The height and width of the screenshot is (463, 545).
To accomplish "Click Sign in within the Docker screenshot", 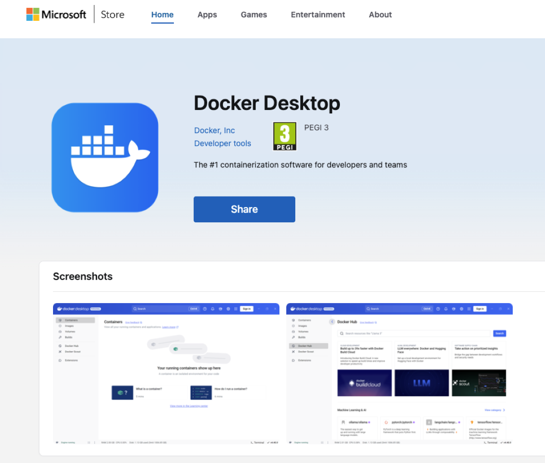I will point(246,309).
